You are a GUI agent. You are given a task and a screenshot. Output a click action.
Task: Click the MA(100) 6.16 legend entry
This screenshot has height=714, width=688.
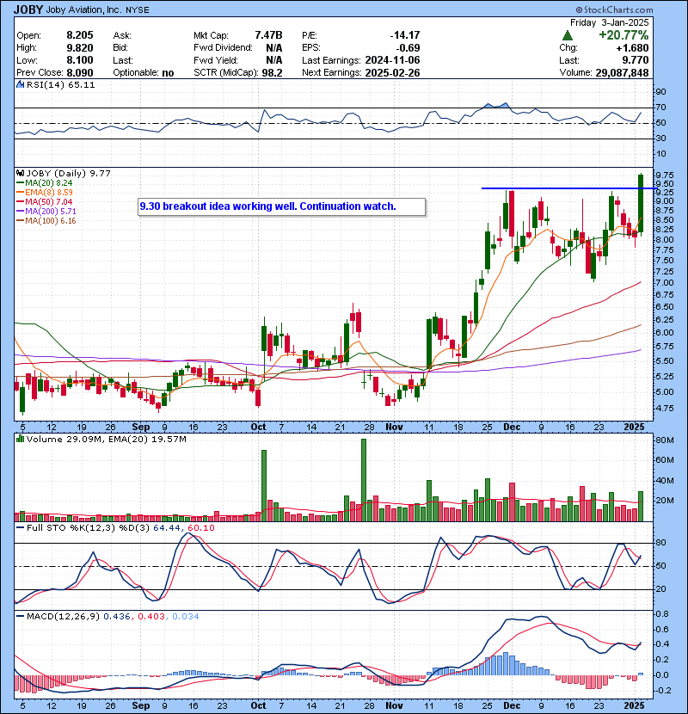pyautogui.click(x=46, y=221)
